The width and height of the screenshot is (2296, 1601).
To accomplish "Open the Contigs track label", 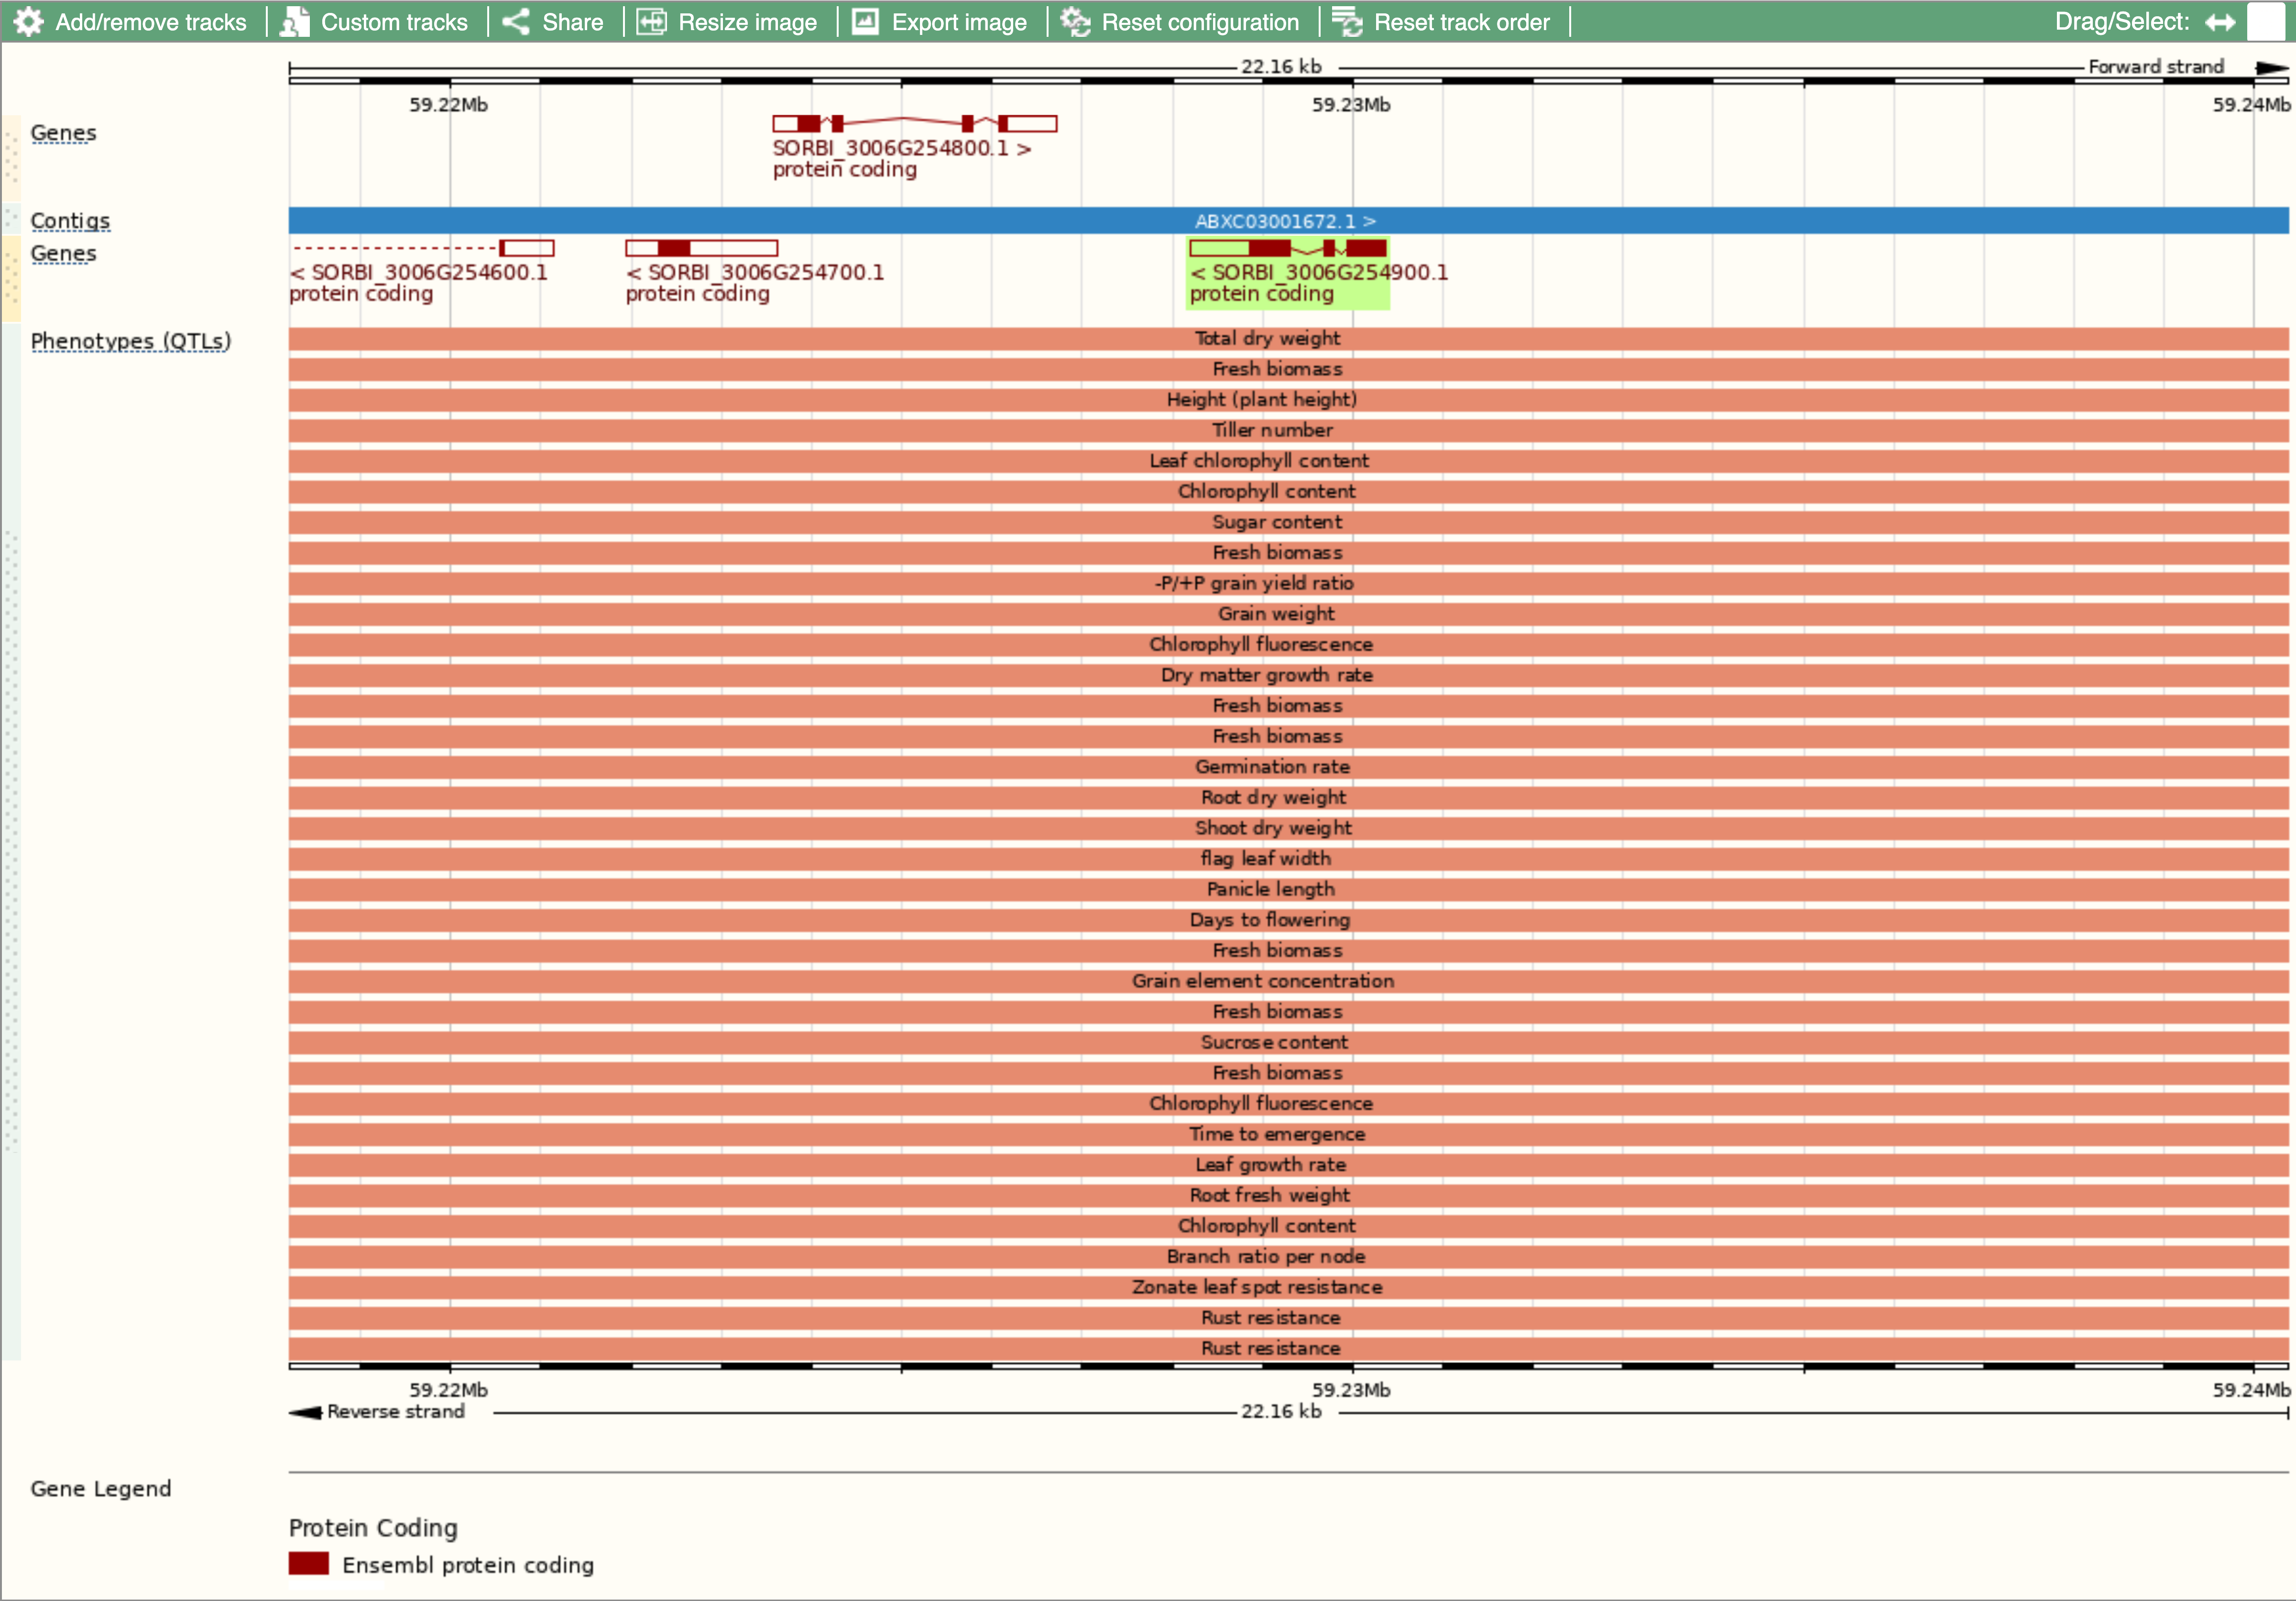I will tap(70, 220).
